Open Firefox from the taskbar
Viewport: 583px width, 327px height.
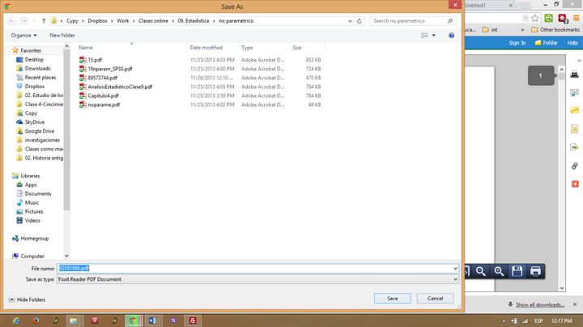point(36,321)
